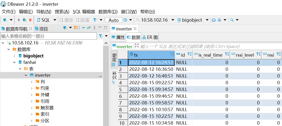Click the red disconnect icon

30,20
